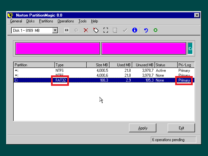Select the first magenta partition block
Viewport: 208px width, 156px height.
coord(58,48)
